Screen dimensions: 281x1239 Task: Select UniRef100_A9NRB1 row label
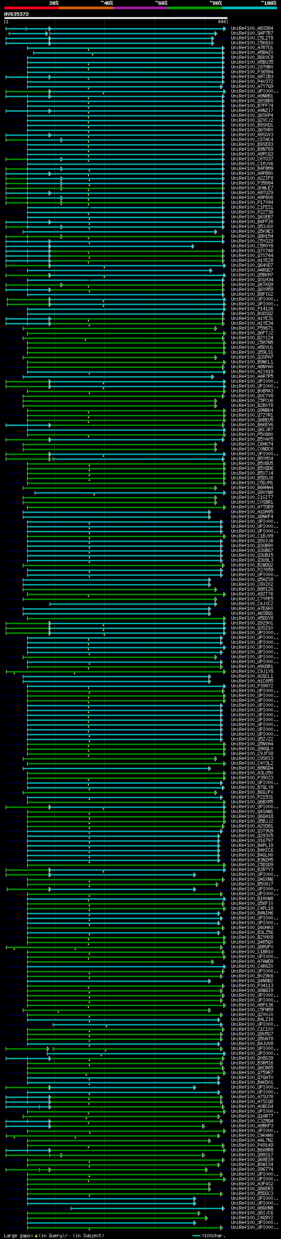[252, 96]
